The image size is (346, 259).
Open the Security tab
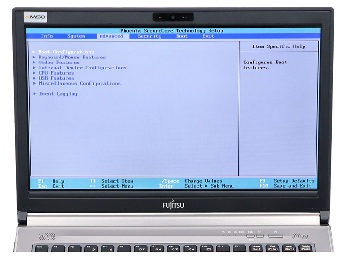(x=149, y=36)
